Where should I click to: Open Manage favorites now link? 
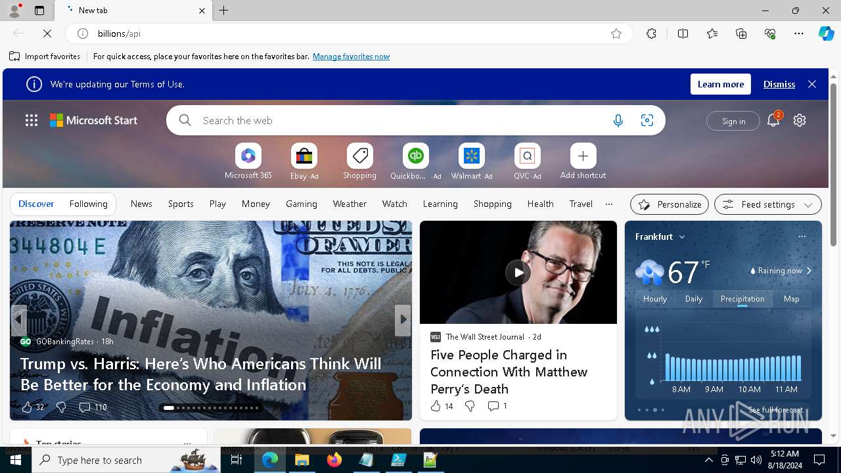click(x=352, y=56)
